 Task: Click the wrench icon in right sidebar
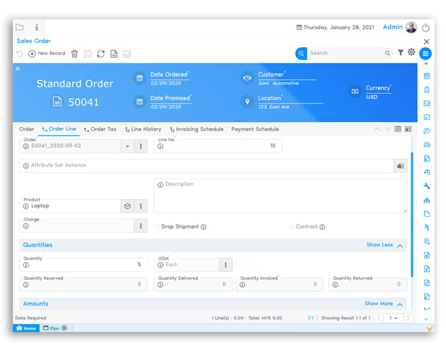(x=427, y=186)
